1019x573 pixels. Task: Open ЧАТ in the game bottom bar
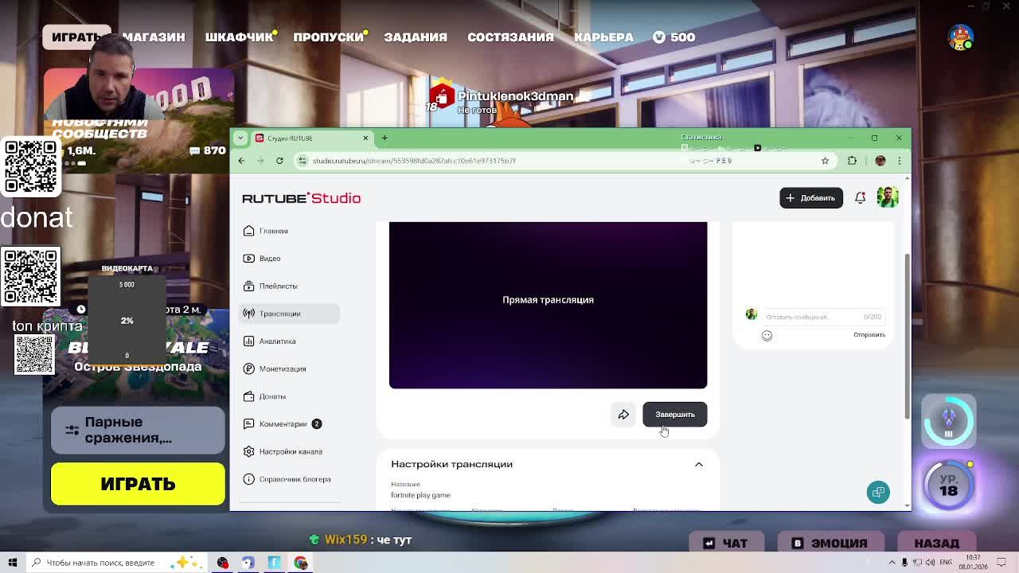click(x=725, y=543)
